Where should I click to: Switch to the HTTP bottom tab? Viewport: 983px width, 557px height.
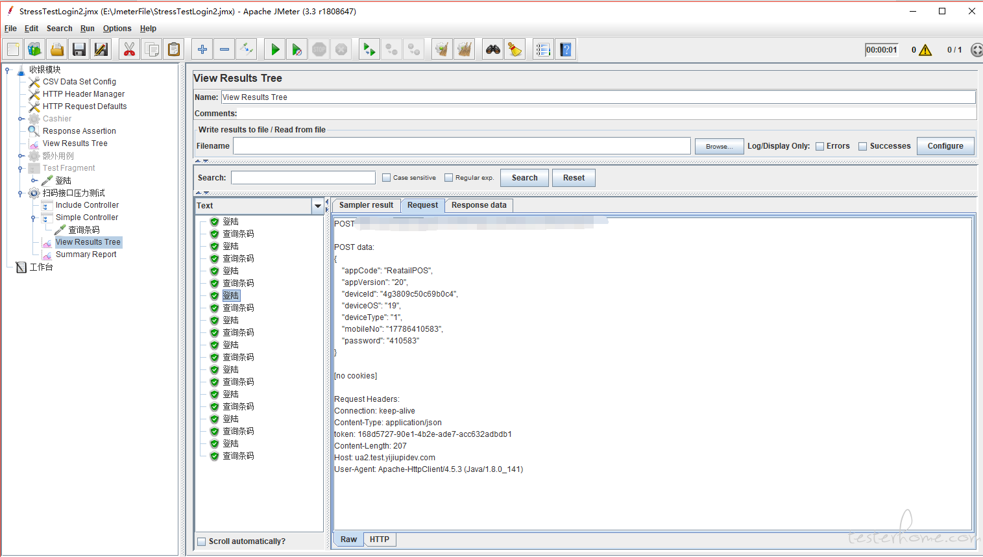(x=380, y=539)
